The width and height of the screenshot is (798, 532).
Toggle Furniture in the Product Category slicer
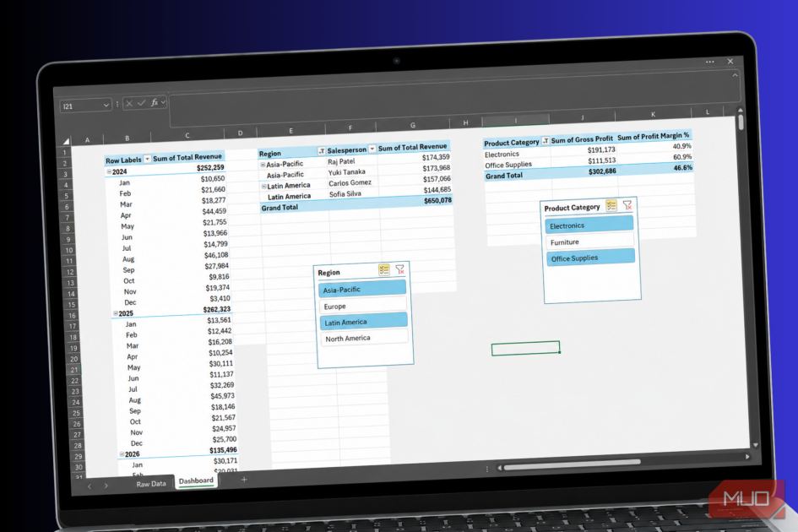click(x=590, y=242)
